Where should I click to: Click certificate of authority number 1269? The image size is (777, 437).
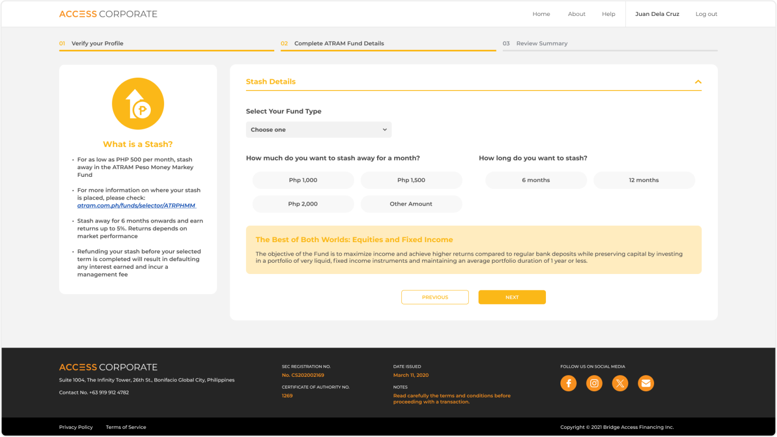287,396
